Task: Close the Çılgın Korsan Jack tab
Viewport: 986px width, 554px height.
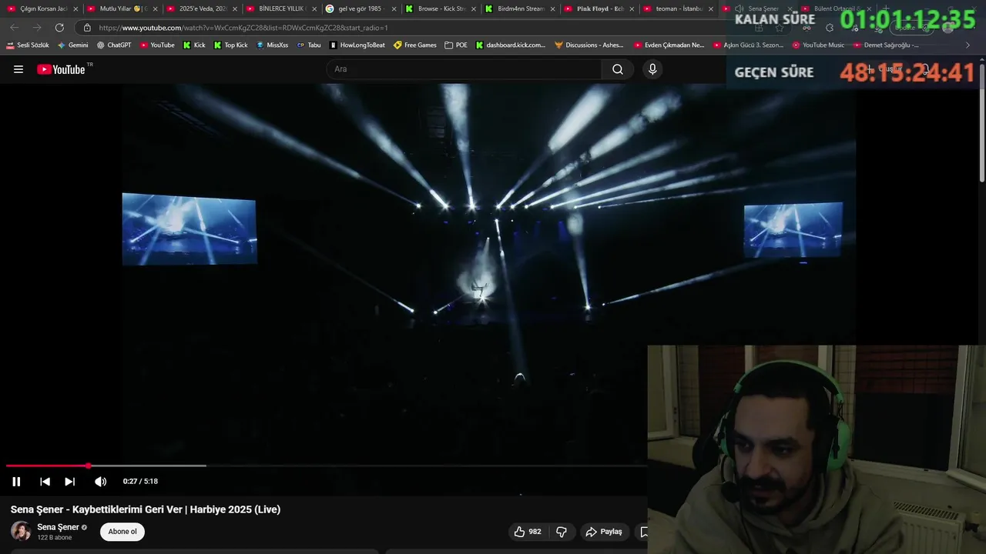Action: pos(75,9)
